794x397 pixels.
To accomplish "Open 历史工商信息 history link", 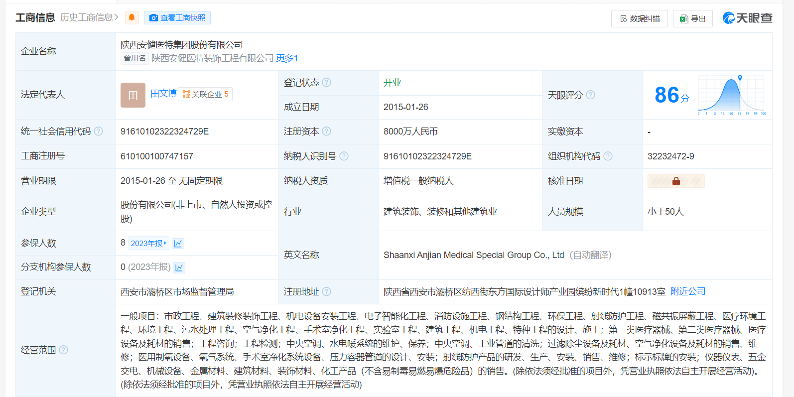I will (x=89, y=17).
